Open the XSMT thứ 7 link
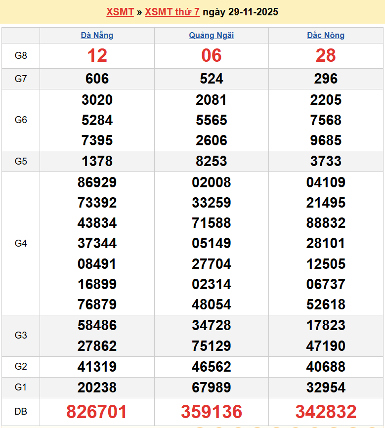 tap(172, 12)
